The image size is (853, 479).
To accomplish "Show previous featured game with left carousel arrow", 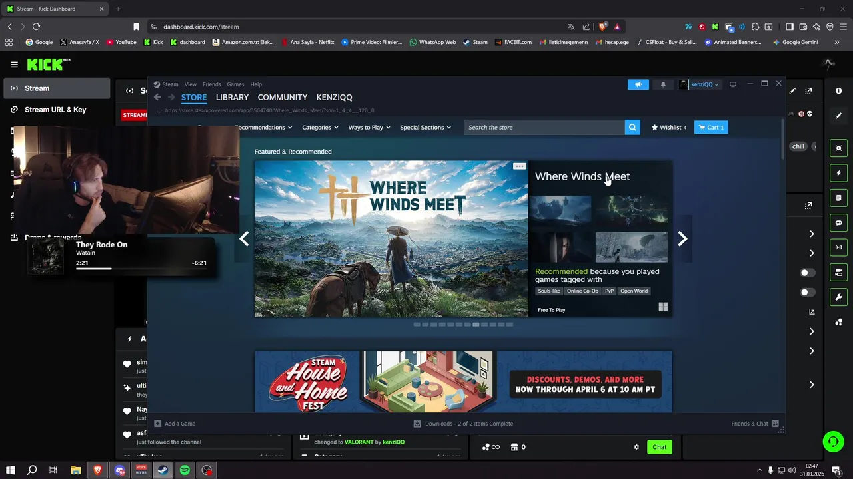I will 244,239.
